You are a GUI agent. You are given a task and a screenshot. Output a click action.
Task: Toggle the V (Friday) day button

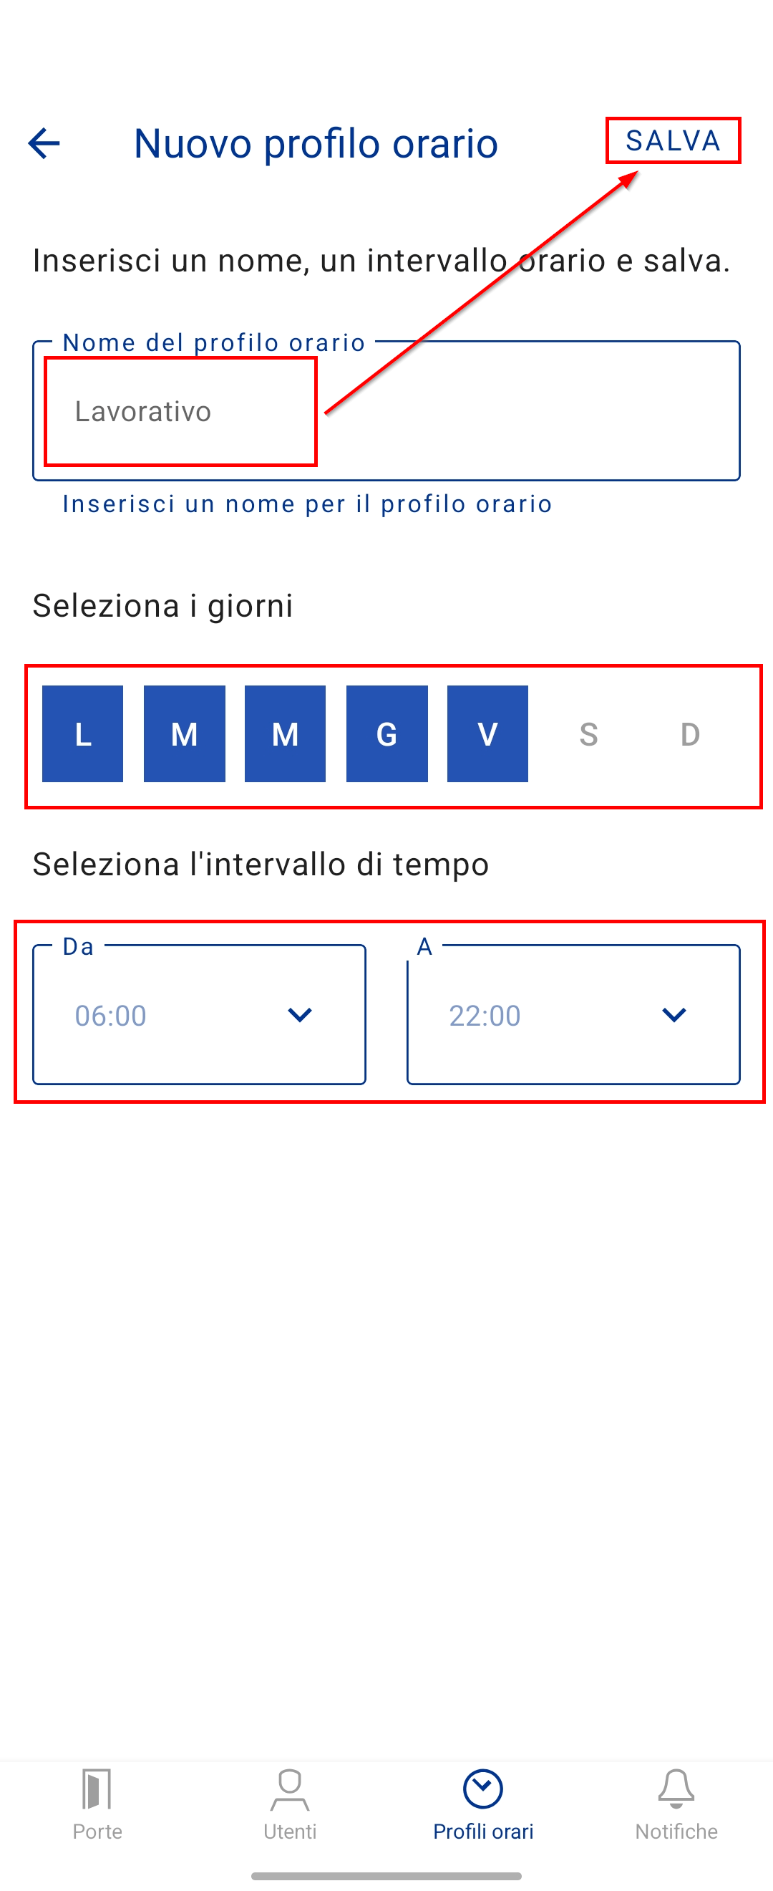(487, 733)
